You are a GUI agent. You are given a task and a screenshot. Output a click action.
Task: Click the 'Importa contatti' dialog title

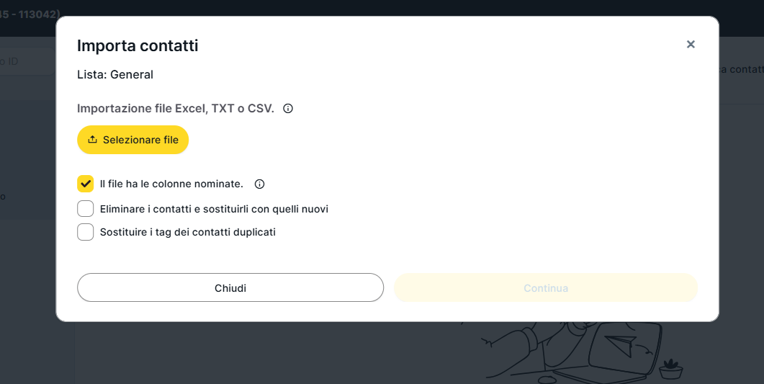[138, 45]
